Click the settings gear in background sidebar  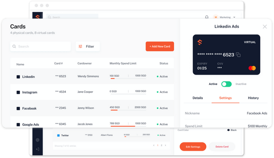tap(38, 140)
